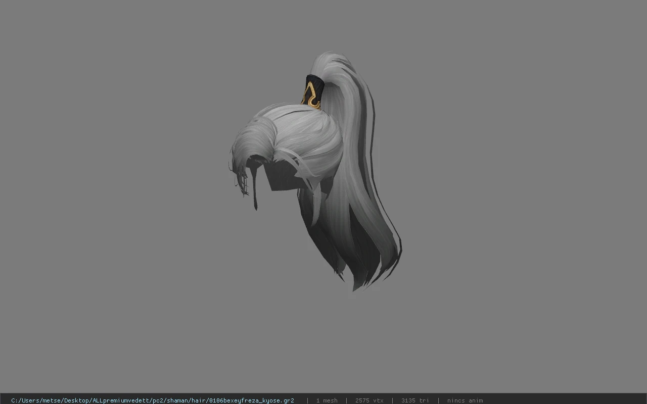This screenshot has height=404, width=647.
Task: Click the file path ending 0106bexeyfreza_kyose.gr2
Action: [x=153, y=400]
